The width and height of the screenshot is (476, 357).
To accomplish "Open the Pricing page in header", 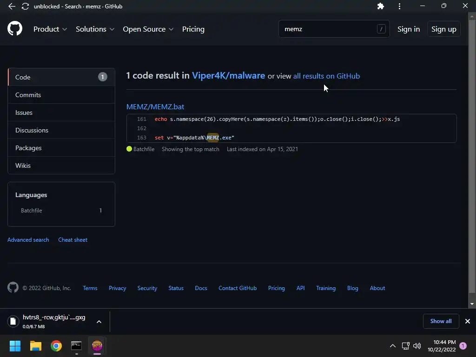I will tap(193, 29).
